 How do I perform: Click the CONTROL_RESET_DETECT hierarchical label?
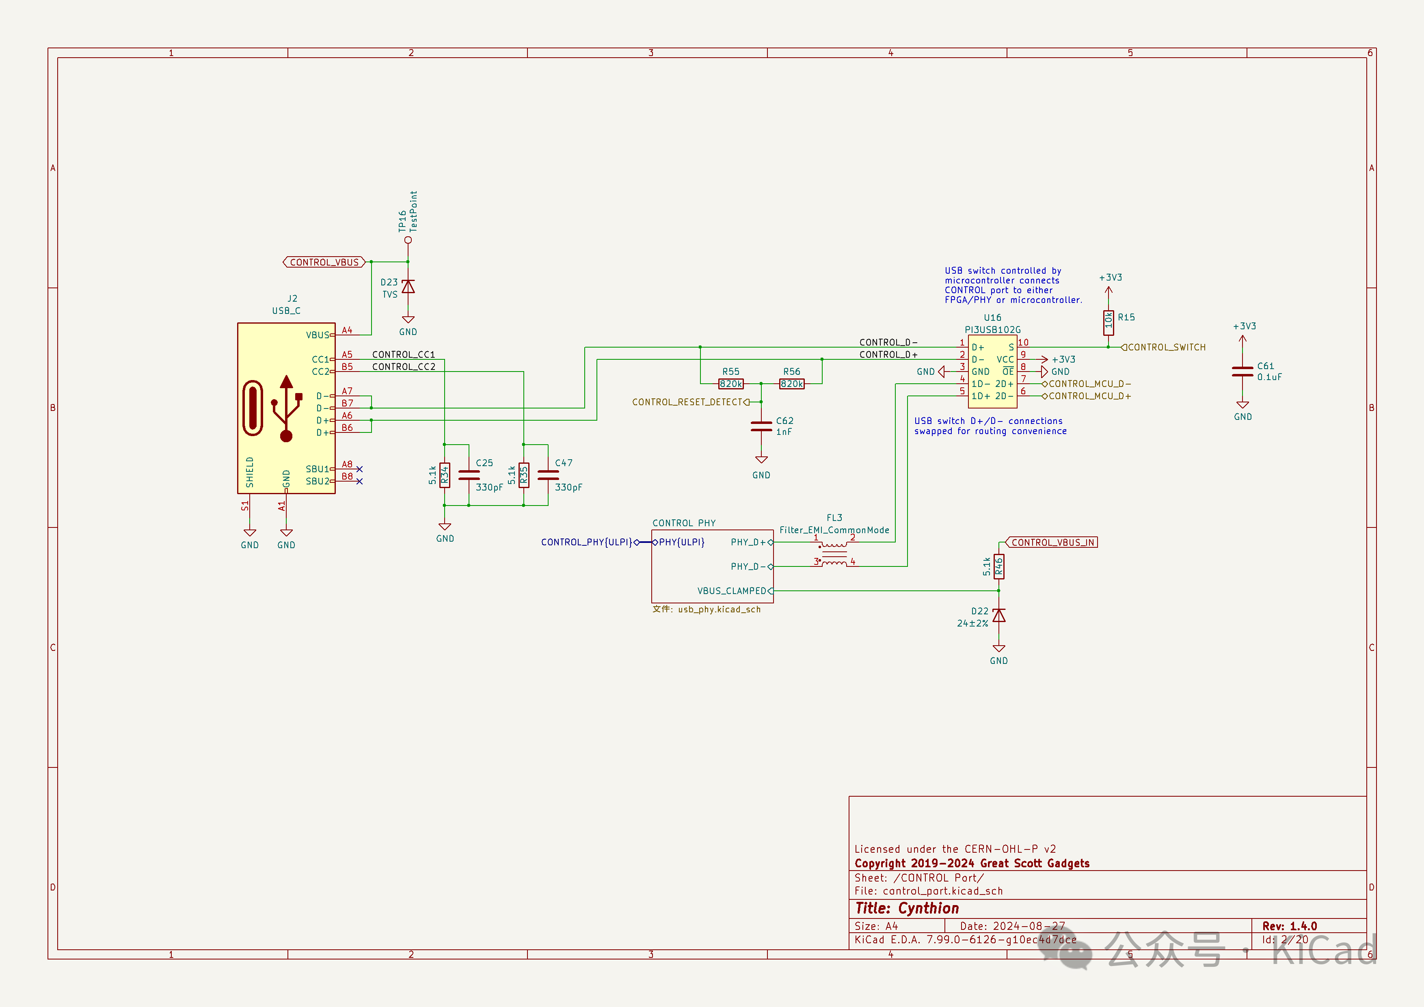point(687,402)
